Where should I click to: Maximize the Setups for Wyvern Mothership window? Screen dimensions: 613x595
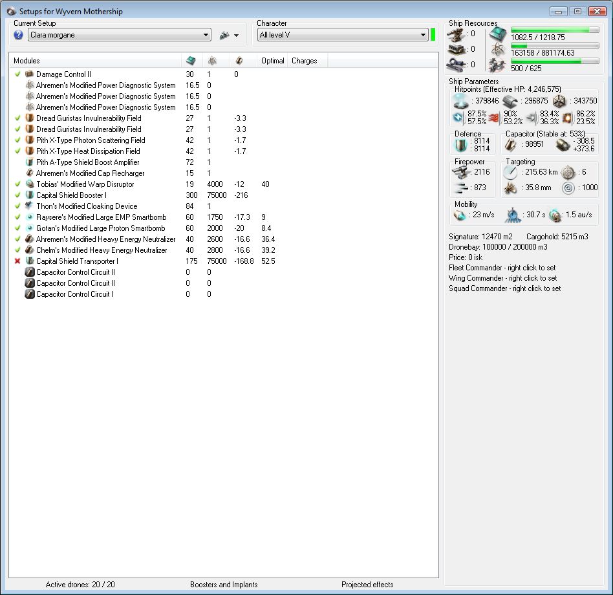coord(577,12)
